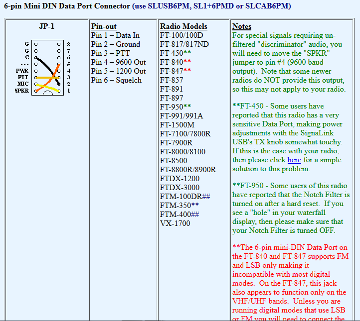The width and height of the screenshot is (360, 321).
Task: Click the FT-891 radio model
Action: pyautogui.click(x=172, y=89)
